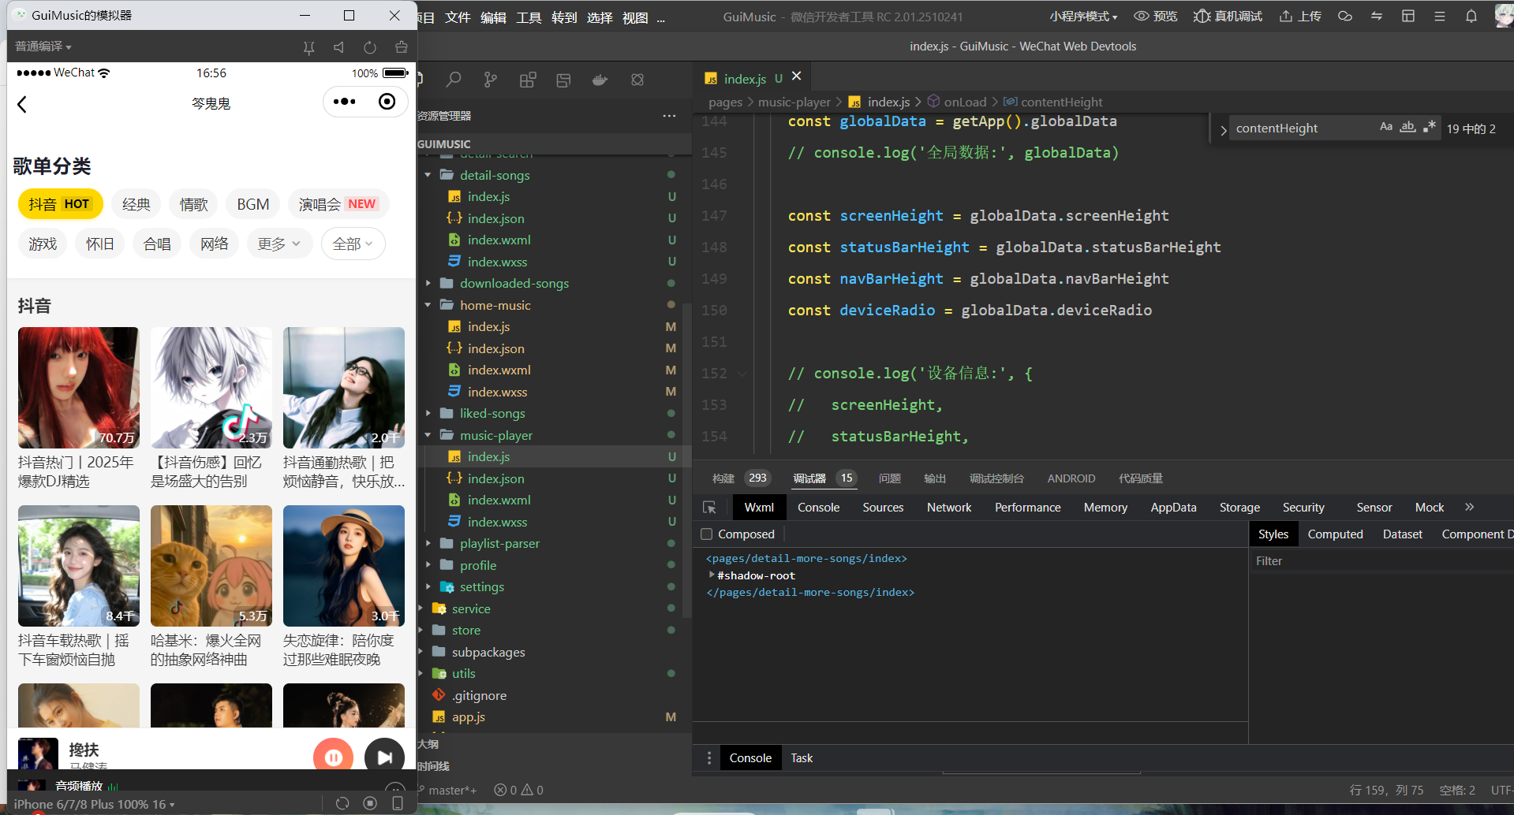
Task: Toggle match case in the find box
Action: tap(1385, 128)
